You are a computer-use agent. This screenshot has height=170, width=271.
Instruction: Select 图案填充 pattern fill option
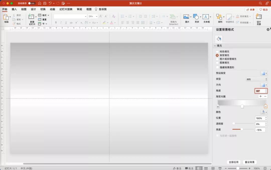tap(217, 63)
